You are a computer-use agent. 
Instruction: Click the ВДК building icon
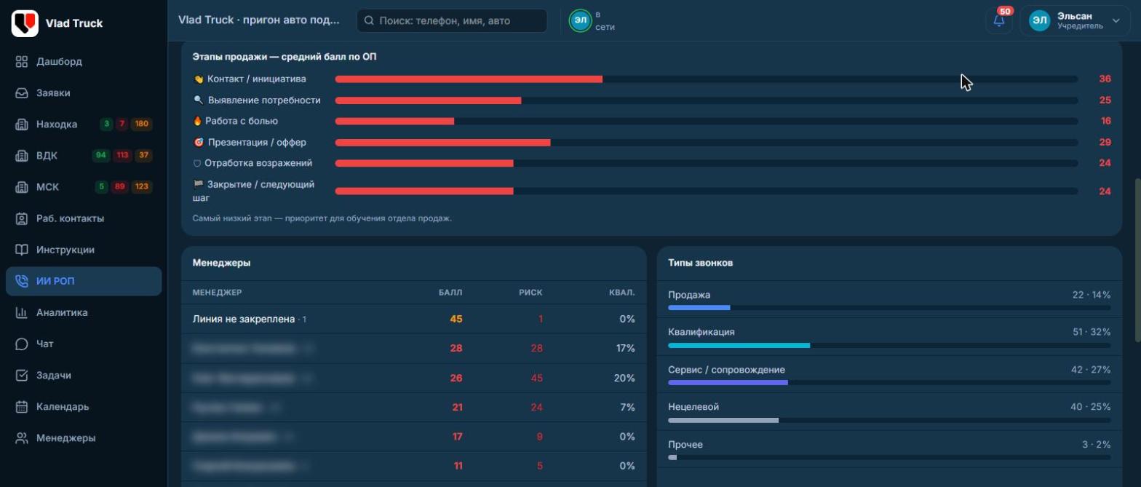(x=22, y=156)
